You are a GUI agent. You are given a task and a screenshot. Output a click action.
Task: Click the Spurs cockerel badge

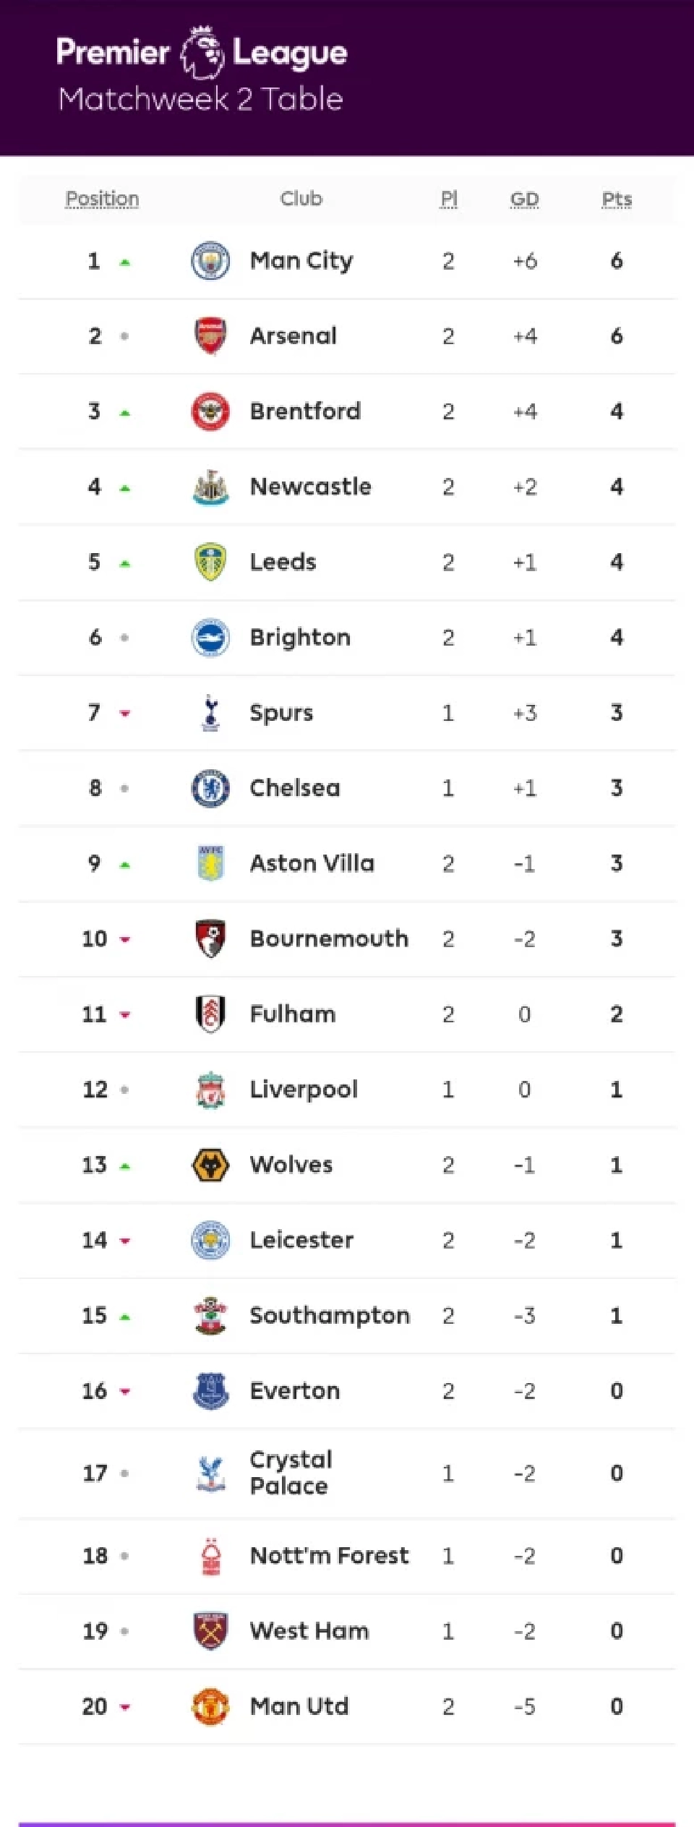(210, 713)
